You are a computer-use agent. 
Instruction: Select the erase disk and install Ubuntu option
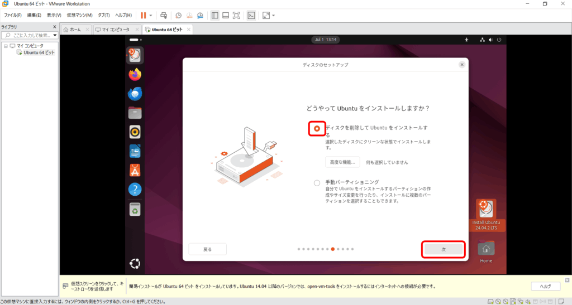317,129
